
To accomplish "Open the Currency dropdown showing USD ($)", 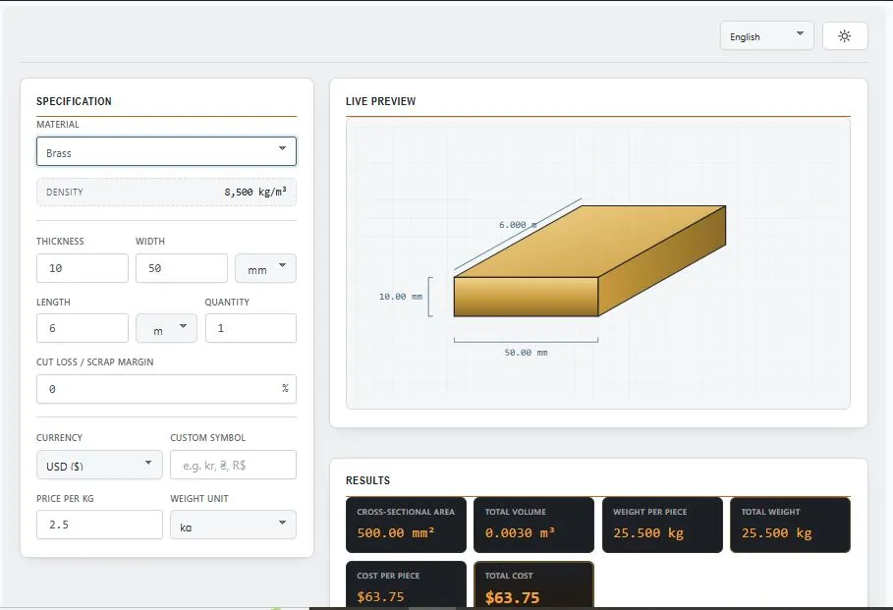I will point(99,465).
